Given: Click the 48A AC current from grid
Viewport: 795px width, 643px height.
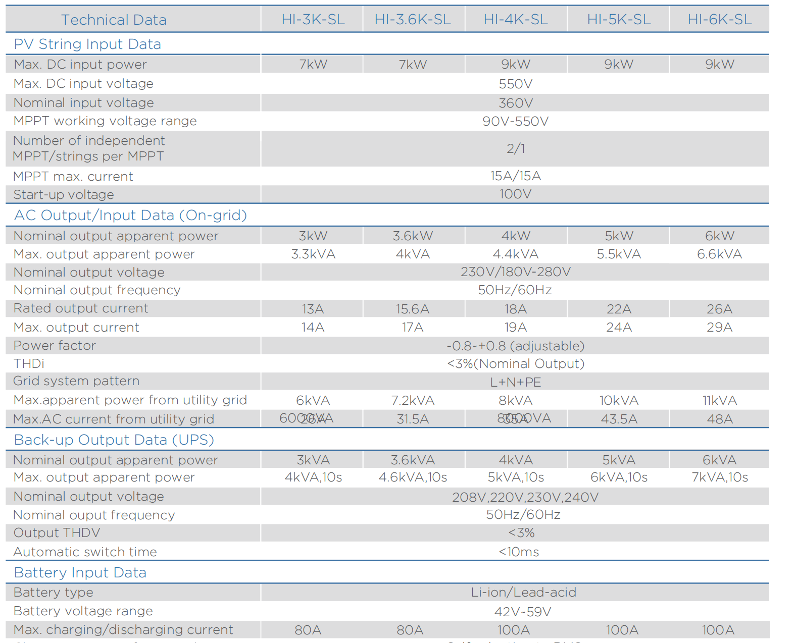Looking at the screenshot, I should point(720,419).
